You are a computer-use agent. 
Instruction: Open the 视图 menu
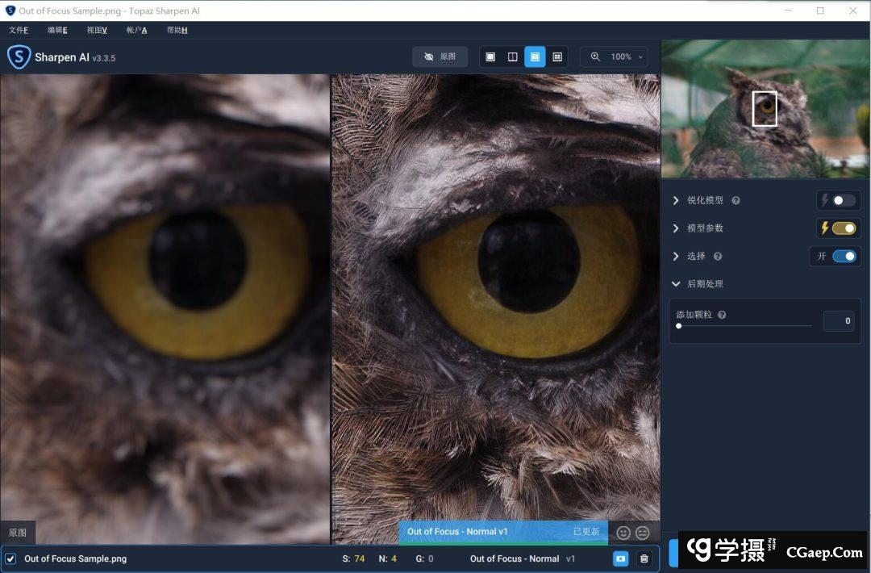coord(97,30)
